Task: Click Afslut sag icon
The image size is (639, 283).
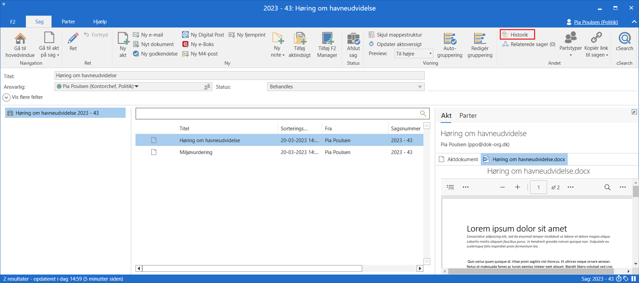Action: click(x=353, y=38)
